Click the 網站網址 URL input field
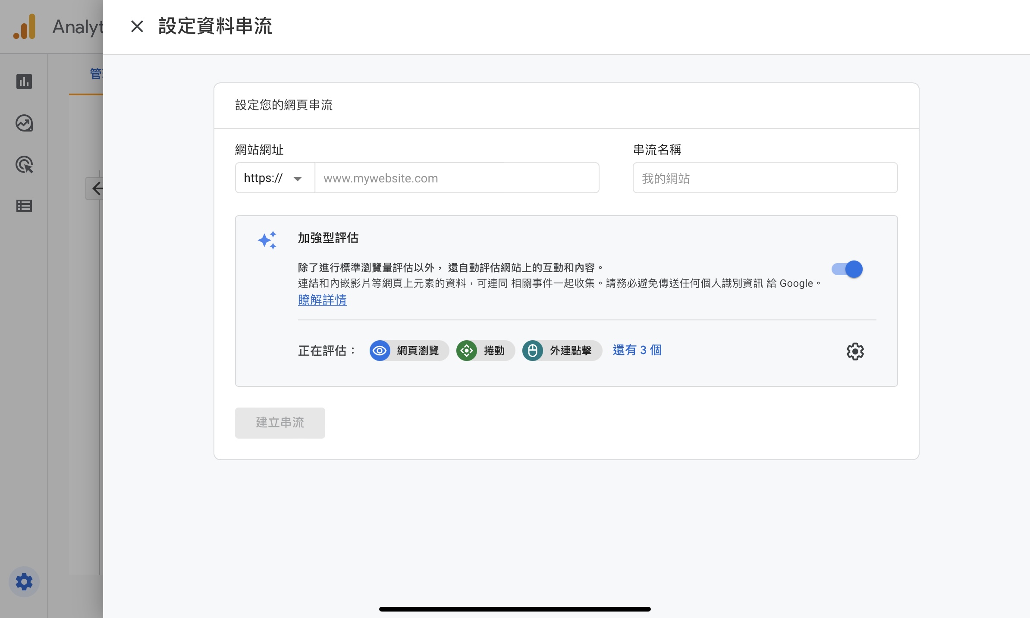Viewport: 1030px width, 618px height. tap(457, 178)
